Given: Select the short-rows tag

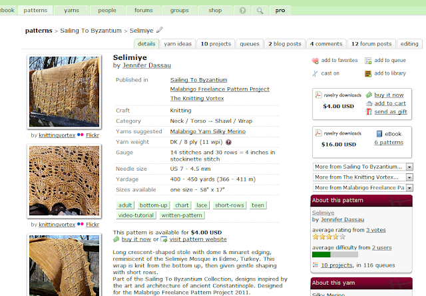Looking at the screenshot, I should click(230, 205).
